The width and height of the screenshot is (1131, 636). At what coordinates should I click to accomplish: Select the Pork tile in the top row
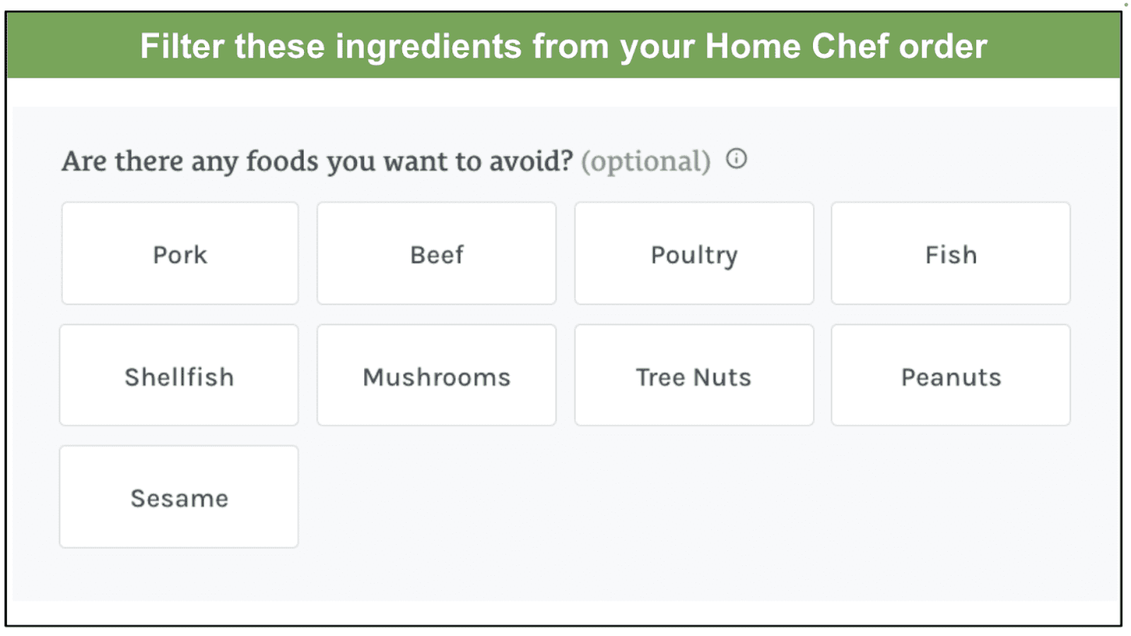click(179, 254)
